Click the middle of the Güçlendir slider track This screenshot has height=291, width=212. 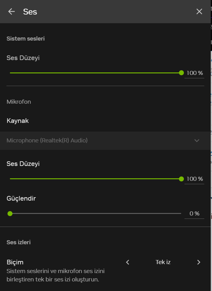coord(95,213)
